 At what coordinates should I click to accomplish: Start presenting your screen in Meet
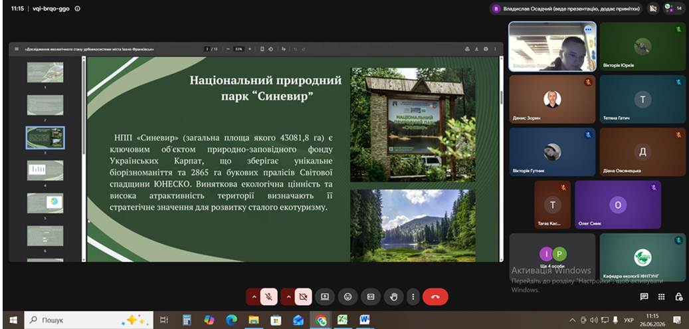pyautogui.click(x=325, y=297)
